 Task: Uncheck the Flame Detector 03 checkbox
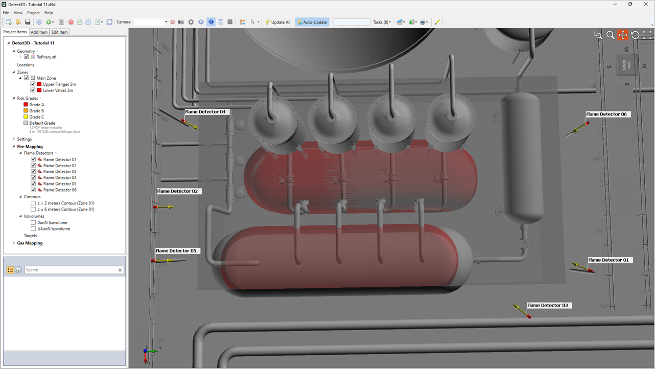click(33, 172)
